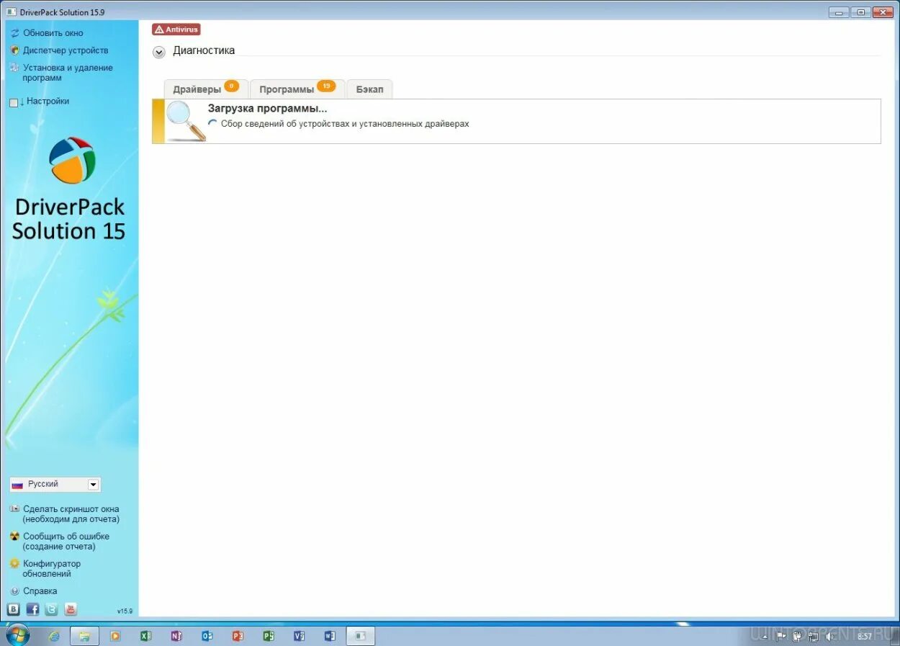Open the Action Center flag icon
Screen dimensions: 900x646
pyautogui.click(x=781, y=636)
